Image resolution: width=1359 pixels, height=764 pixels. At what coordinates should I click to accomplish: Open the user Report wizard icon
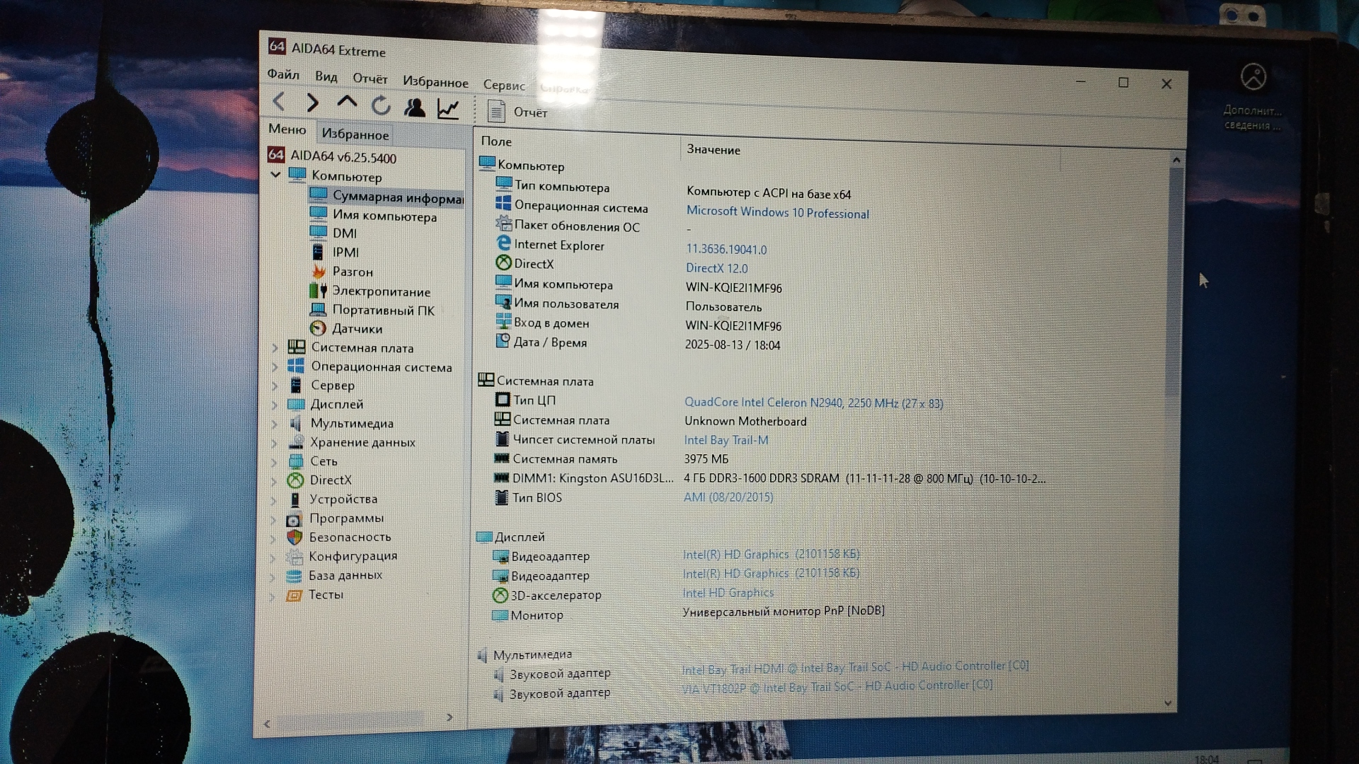pos(415,108)
